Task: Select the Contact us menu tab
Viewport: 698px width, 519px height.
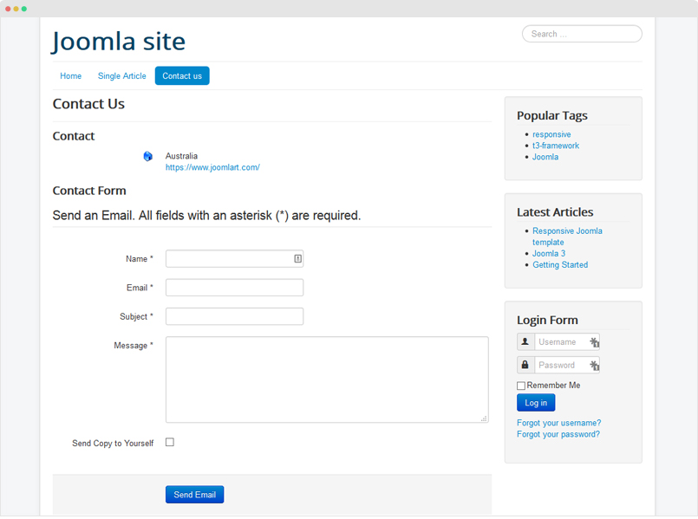Action: pos(182,76)
